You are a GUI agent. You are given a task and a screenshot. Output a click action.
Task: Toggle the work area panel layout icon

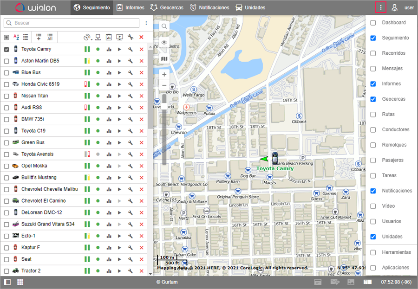7,282
